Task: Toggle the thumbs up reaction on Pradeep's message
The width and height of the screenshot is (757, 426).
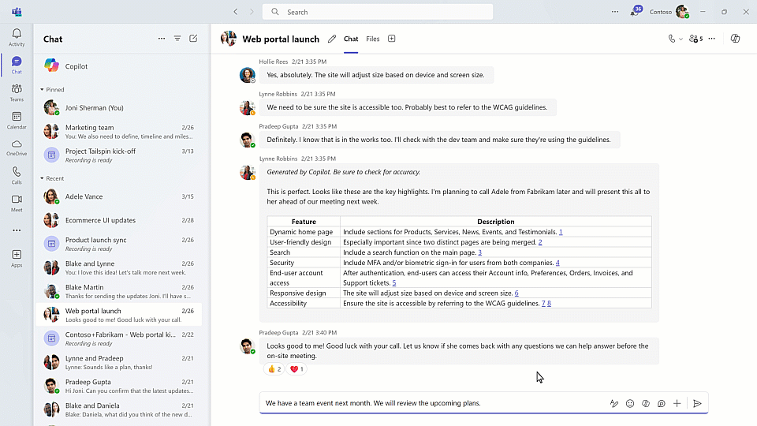Action: coord(274,369)
